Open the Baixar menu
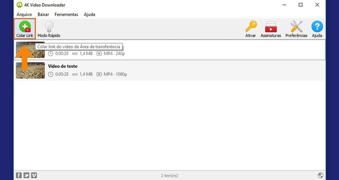Screen dimensions: 339x180 (x=43, y=14)
